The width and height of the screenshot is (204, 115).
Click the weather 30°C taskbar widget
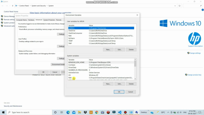pyautogui.click(x=161, y=112)
